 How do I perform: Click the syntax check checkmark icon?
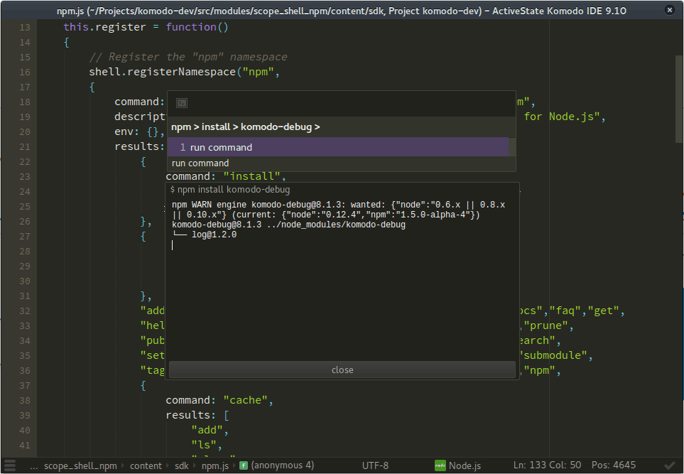(669, 465)
